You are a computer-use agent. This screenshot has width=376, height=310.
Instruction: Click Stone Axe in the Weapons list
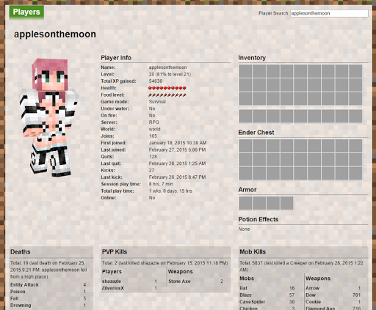pos(179,281)
